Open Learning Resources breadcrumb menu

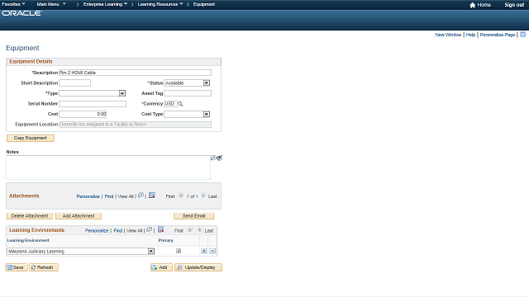tap(160, 4)
